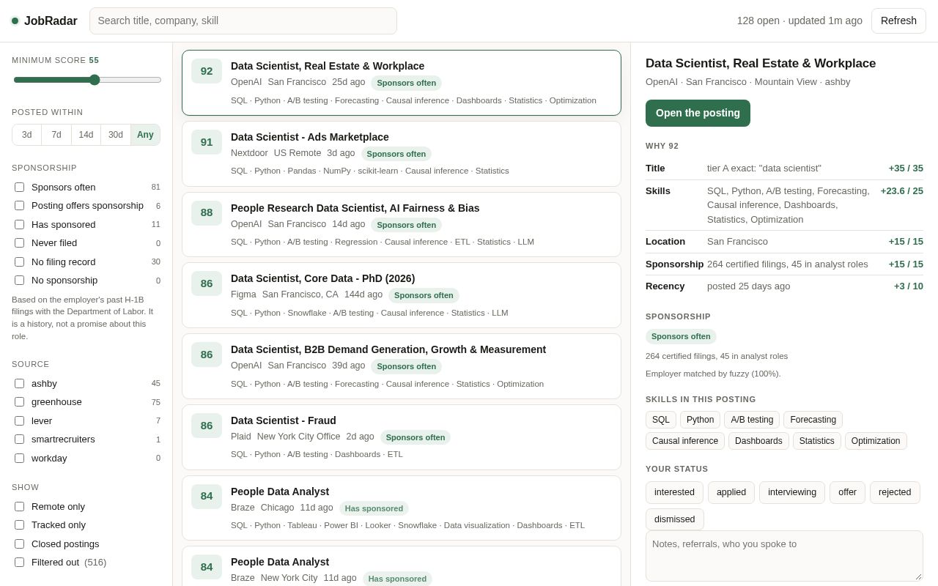Click the "posted 25 days ago" recency text
This screenshot has height=586, width=938.
click(749, 286)
